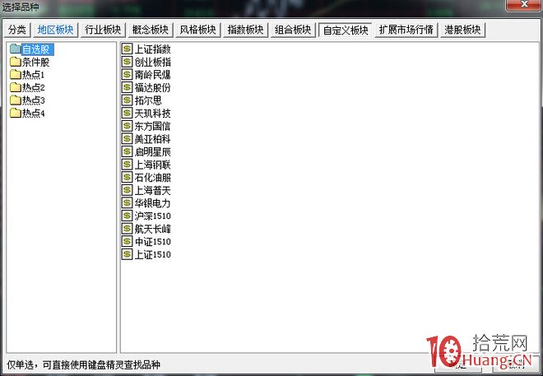Open the 热点1 folder
Image resolution: width=543 pixels, height=376 pixels.
pyautogui.click(x=33, y=75)
